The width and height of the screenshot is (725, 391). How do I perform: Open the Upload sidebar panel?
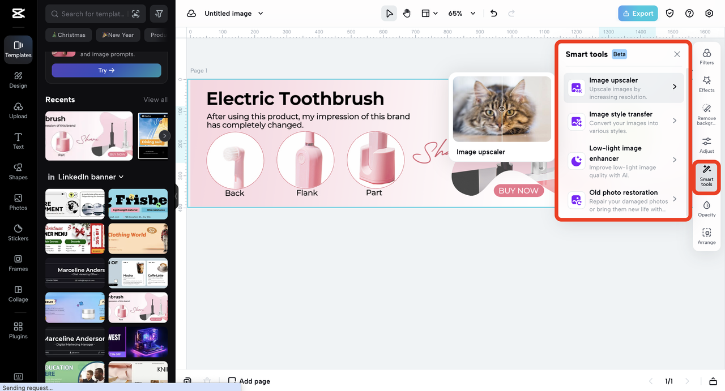point(18,110)
